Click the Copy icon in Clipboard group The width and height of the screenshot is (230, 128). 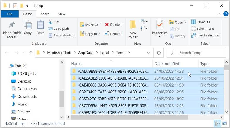pos(28,24)
